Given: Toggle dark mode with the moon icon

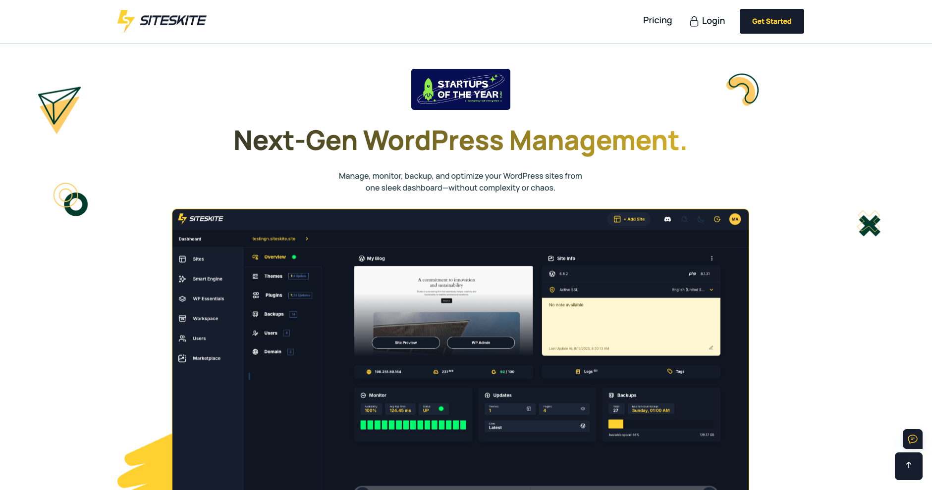Looking at the screenshot, I should (x=701, y=219).
